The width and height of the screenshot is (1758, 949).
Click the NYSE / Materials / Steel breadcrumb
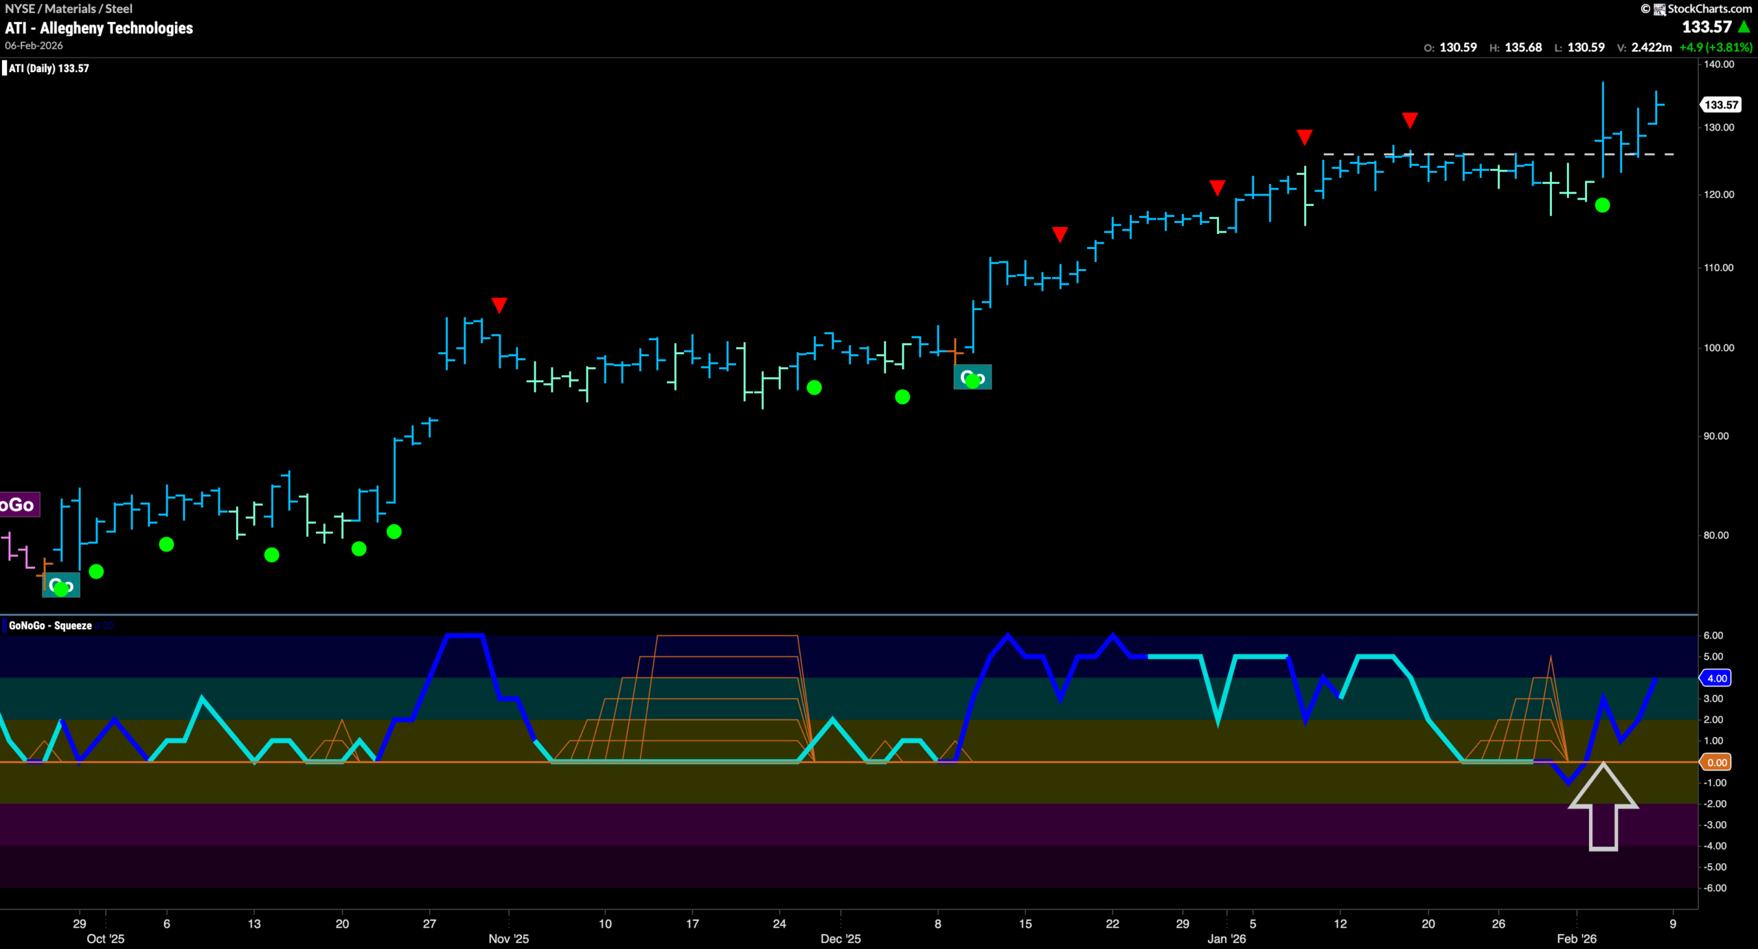(69, 9)
